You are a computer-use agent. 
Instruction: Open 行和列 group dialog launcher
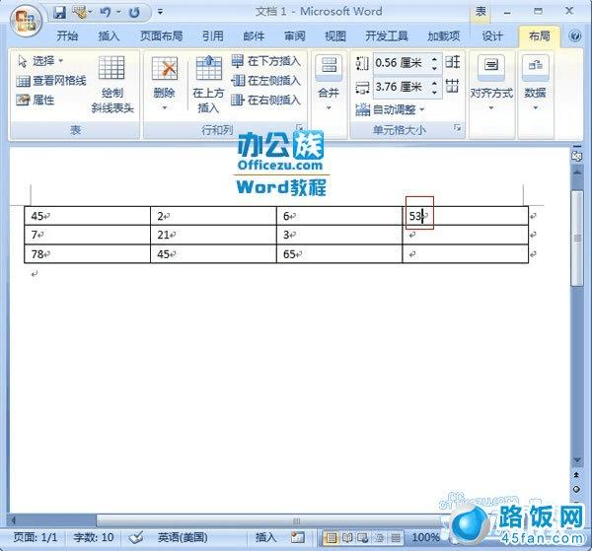[299, 128]
